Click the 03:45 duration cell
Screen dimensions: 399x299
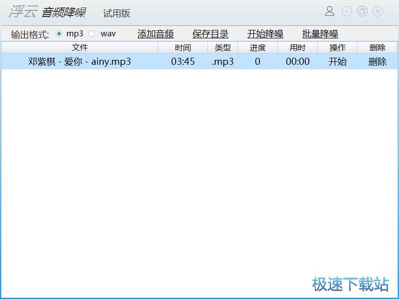tap(183, 61)
